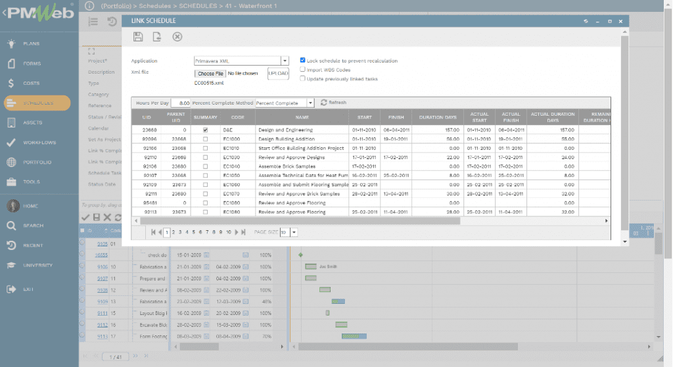This screenshot has height=367, width=673.
Task: Go to next page in grid pager
Action: [237, 232]
